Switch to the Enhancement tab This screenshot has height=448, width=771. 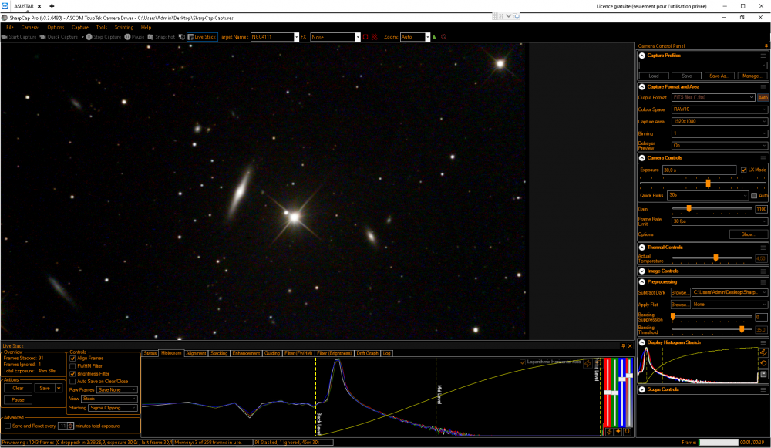pyautogui.click(x=246, y=353)
